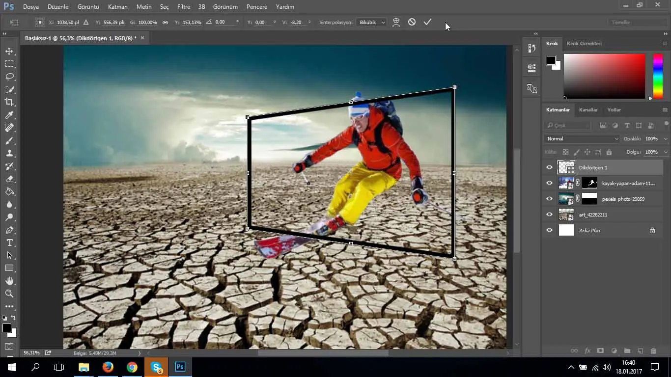This screenshot has width=671, height=377.
Task: Select the Eyedropper tool
Action: (9, 115)
